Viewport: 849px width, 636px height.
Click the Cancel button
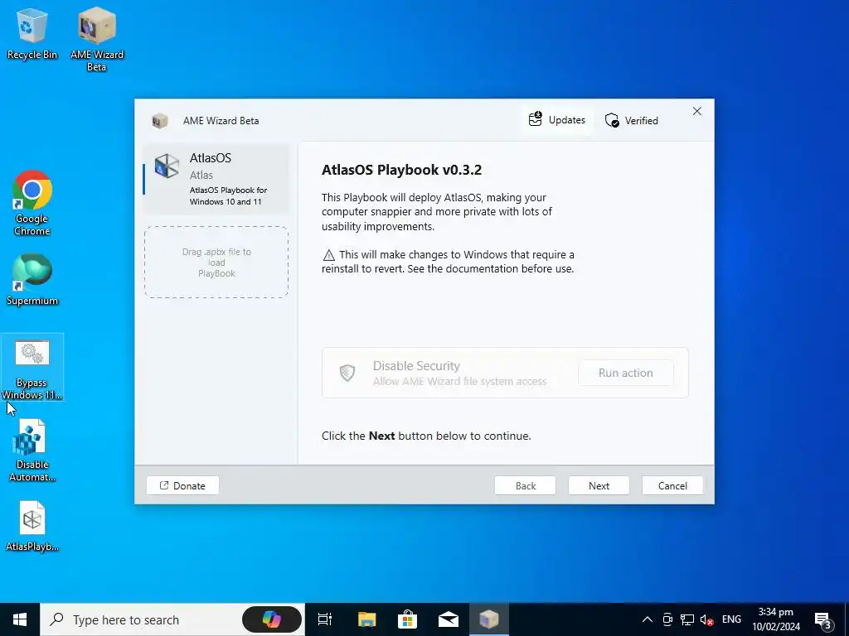pyautogui.click(x=672, y=485)
